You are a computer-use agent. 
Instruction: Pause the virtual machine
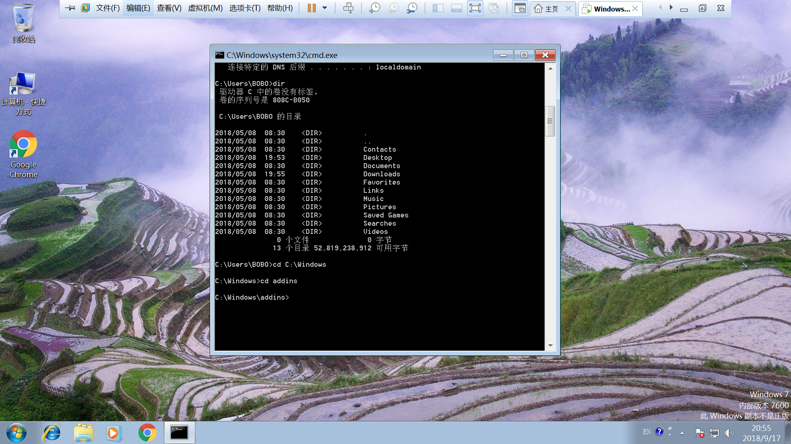pos(311,8)
